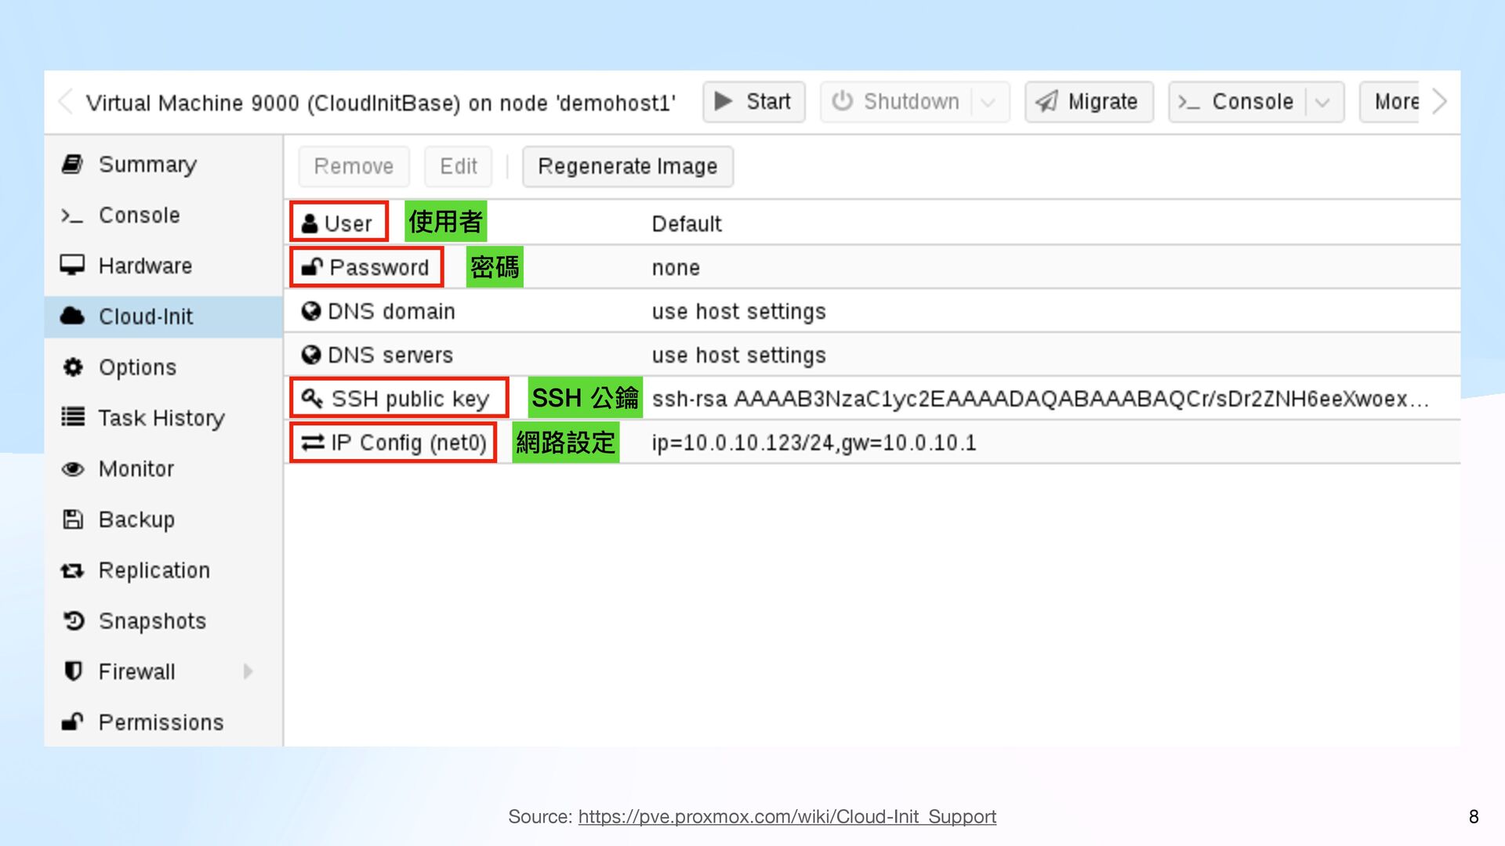Open the Console button dropdown arrow
Screen dimensions: 1505x846
(x=1323, y=102)
